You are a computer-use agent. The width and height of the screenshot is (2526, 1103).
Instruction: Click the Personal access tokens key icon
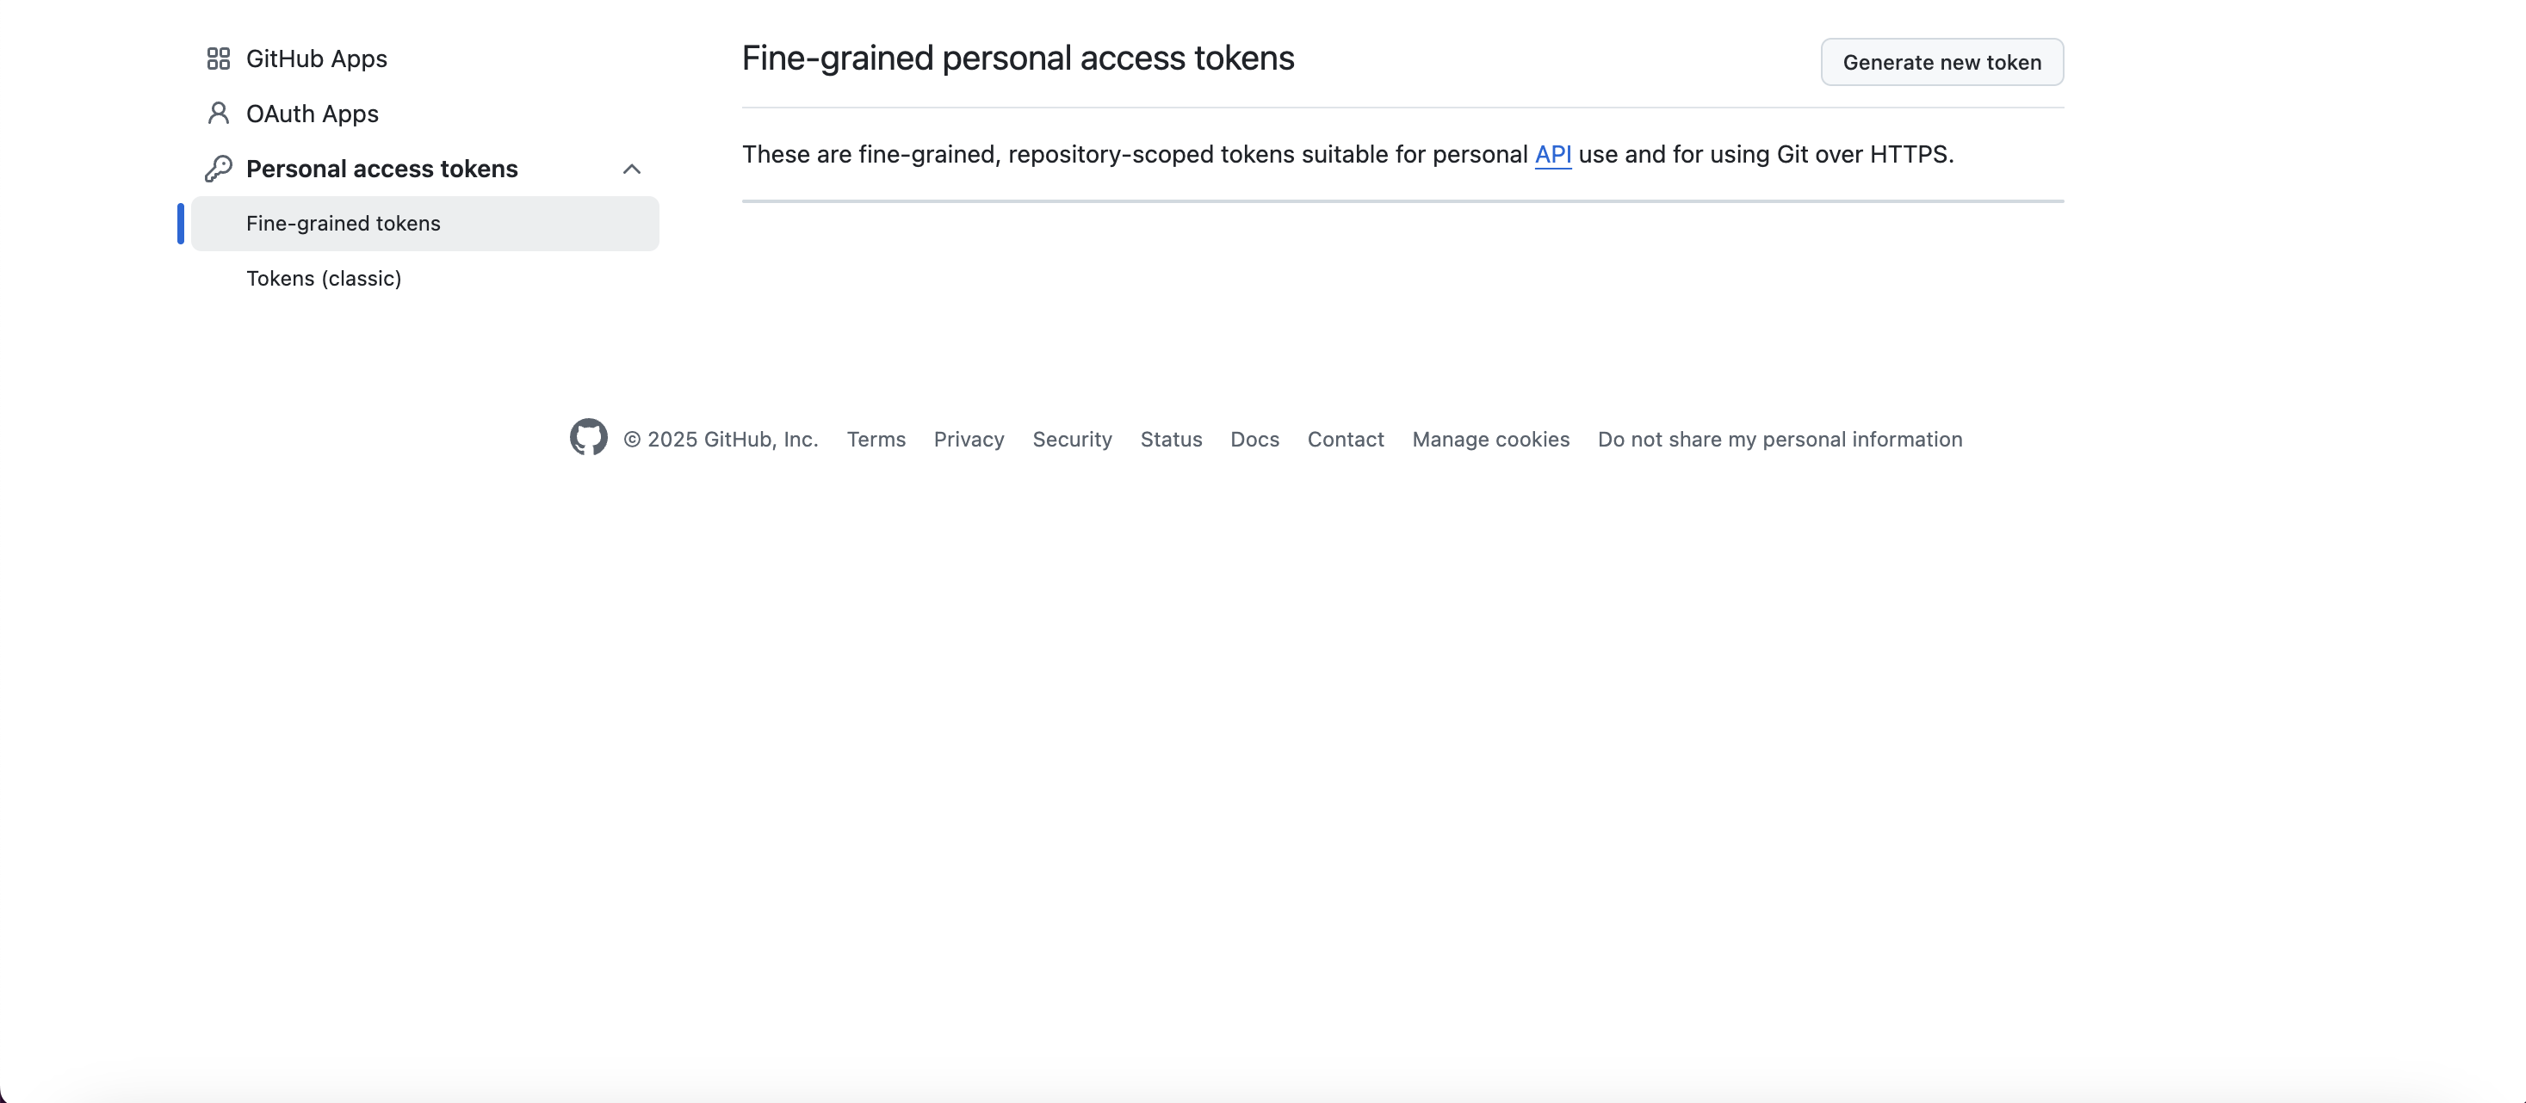point(218,169)
